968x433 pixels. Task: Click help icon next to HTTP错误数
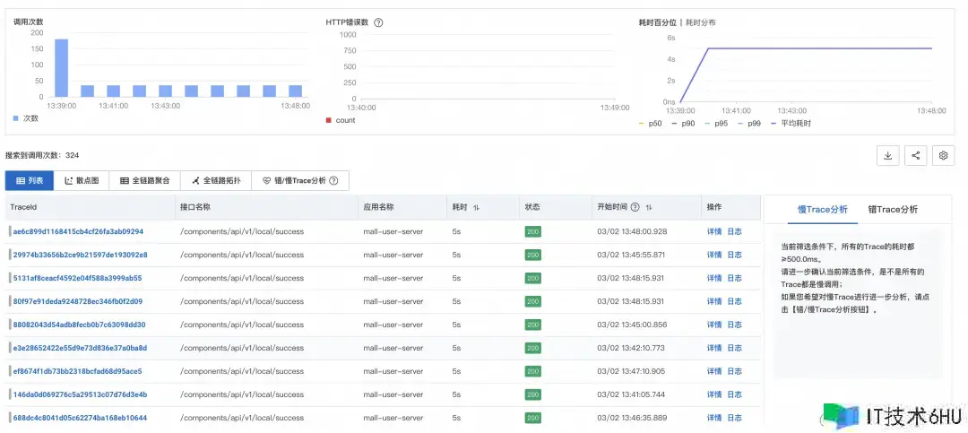(378, 22)
